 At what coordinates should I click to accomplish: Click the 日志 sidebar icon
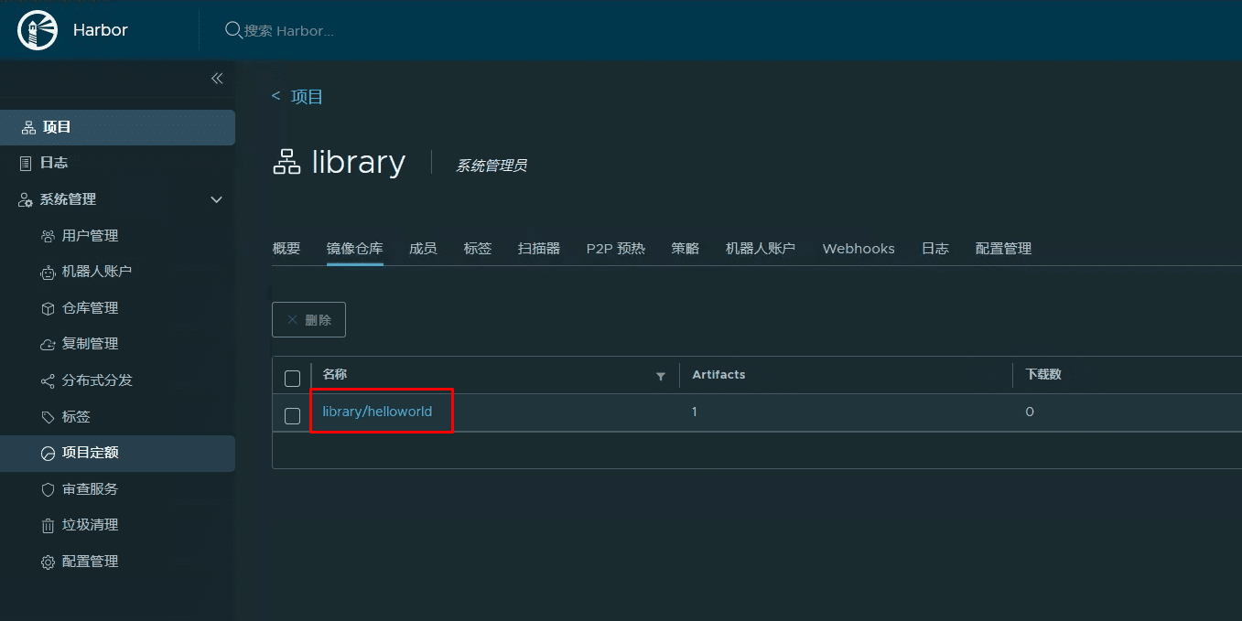[x=26, y=163]
